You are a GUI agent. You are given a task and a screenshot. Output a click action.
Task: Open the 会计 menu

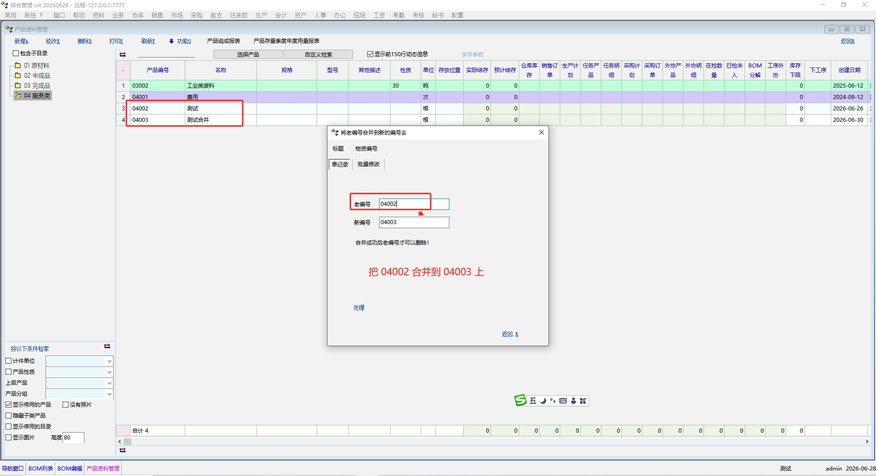[281, 16]
